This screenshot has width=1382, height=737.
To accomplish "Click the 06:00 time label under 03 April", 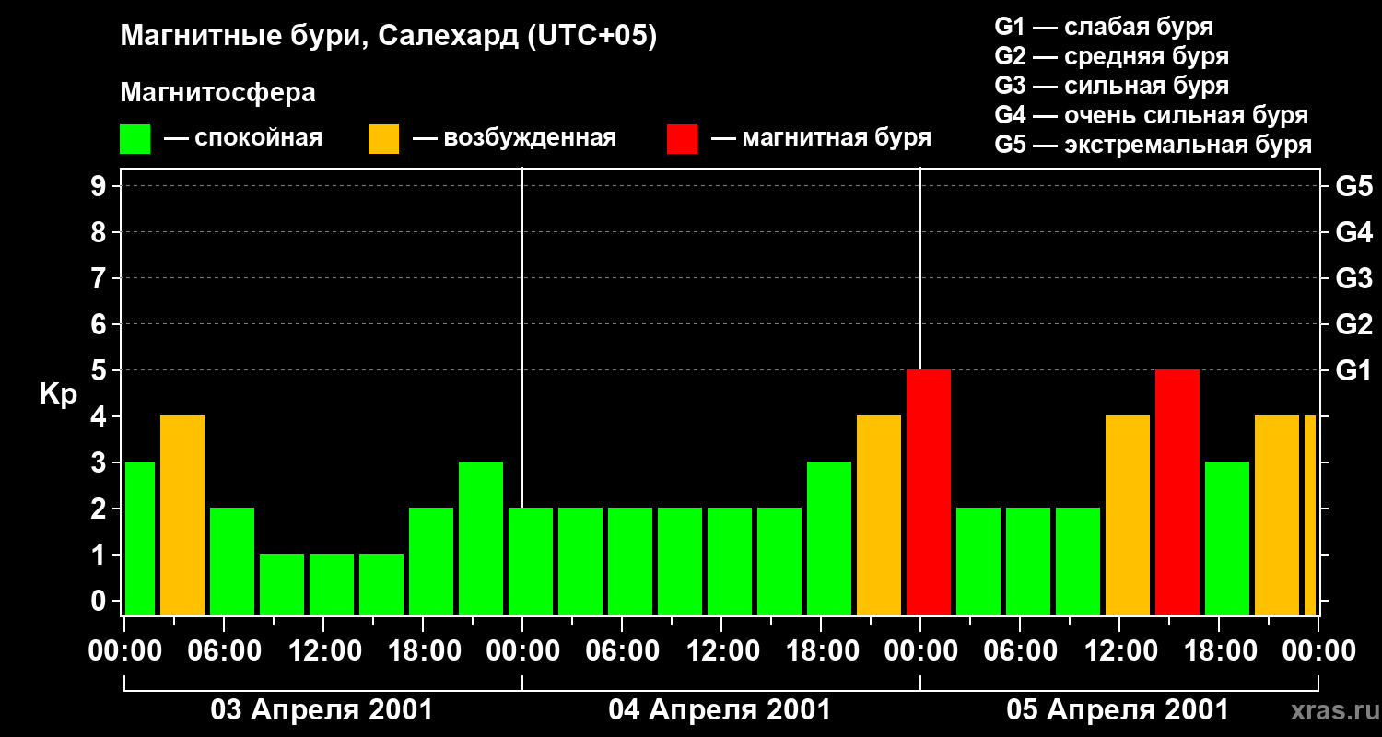I will [225, 650].
